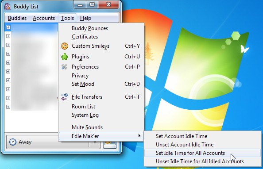This screenshot has width=263, height=169.
Task: Close the Buddy List window
Action: (108, 4)
